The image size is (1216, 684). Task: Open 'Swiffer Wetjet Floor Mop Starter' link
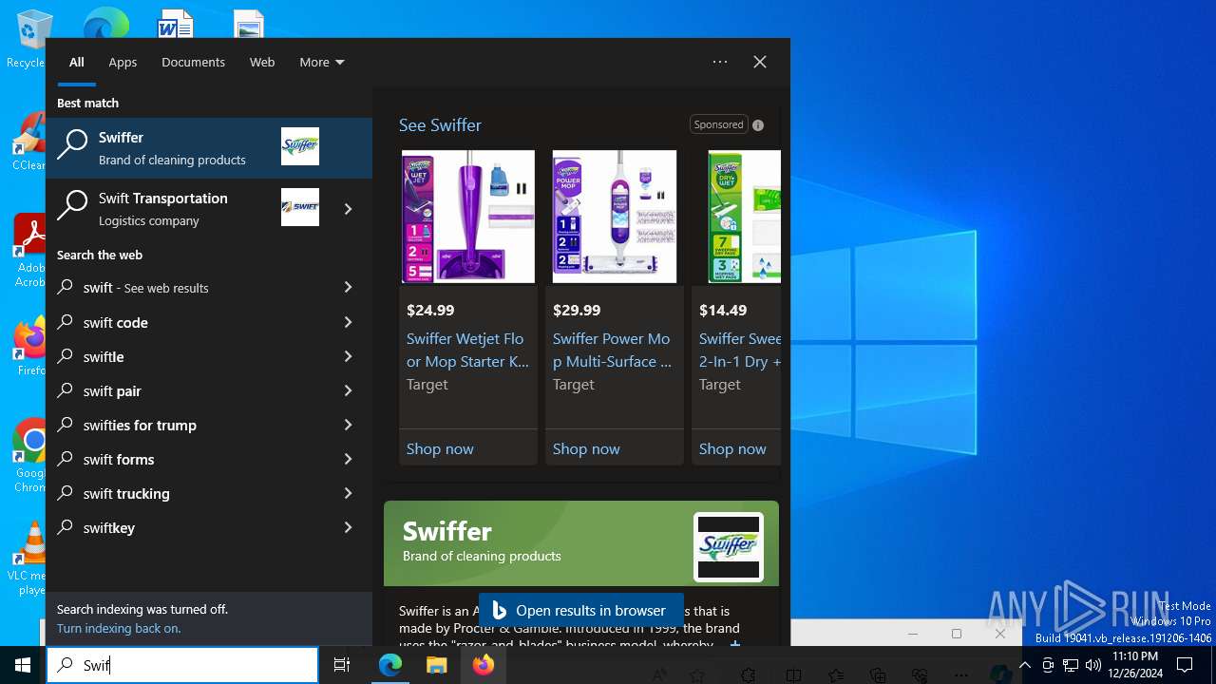467,350
